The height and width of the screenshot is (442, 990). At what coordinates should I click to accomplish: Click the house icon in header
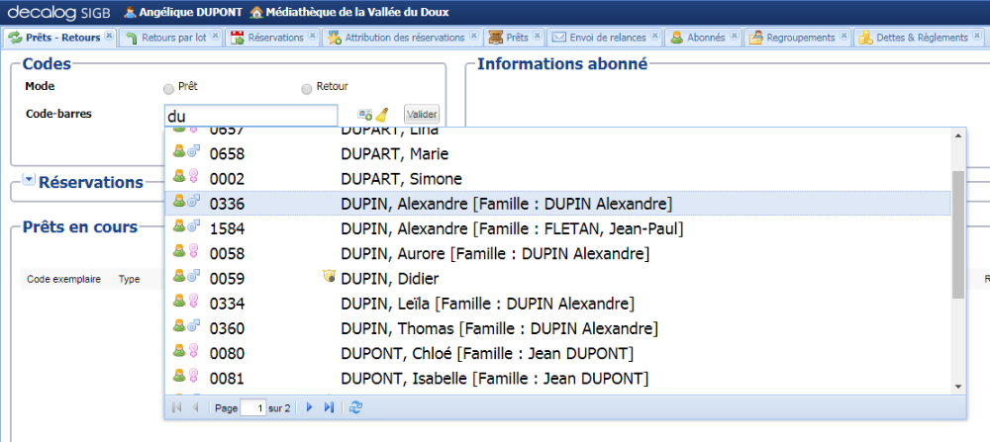tap(256, 11)
